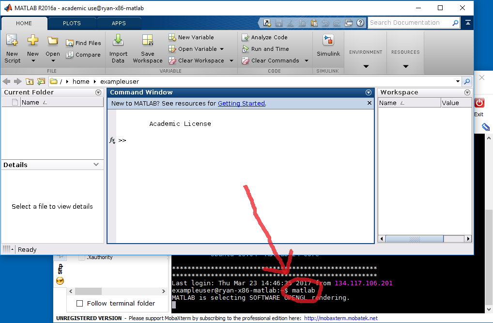Switch windows icon in quick access toolbar

pyautogui.click(x=349, y=23)
